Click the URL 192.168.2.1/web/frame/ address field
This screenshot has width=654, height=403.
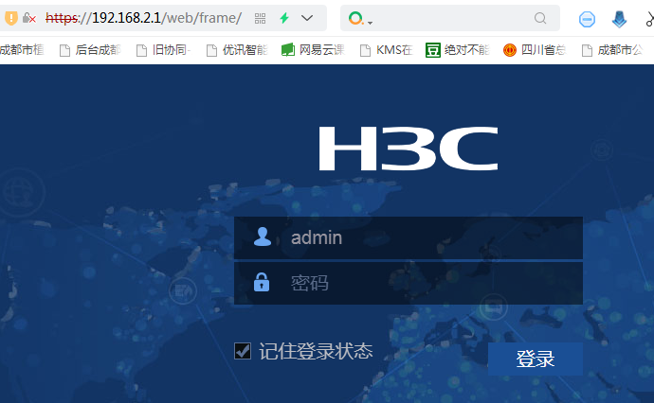143,18
